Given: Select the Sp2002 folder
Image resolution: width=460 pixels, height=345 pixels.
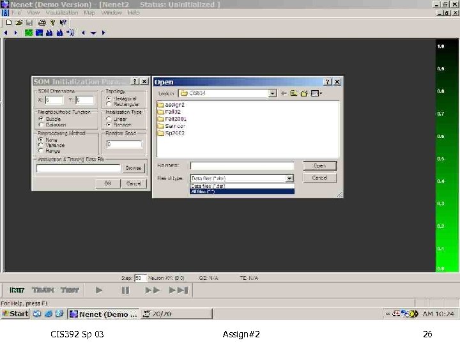Looking at the screenshot, I should [x=171, y=133].
